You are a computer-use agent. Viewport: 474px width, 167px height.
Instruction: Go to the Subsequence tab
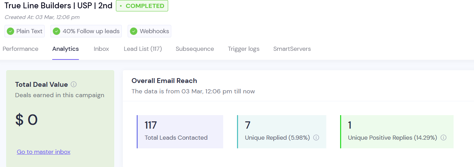pyautogui.click(x=195, y=49)
